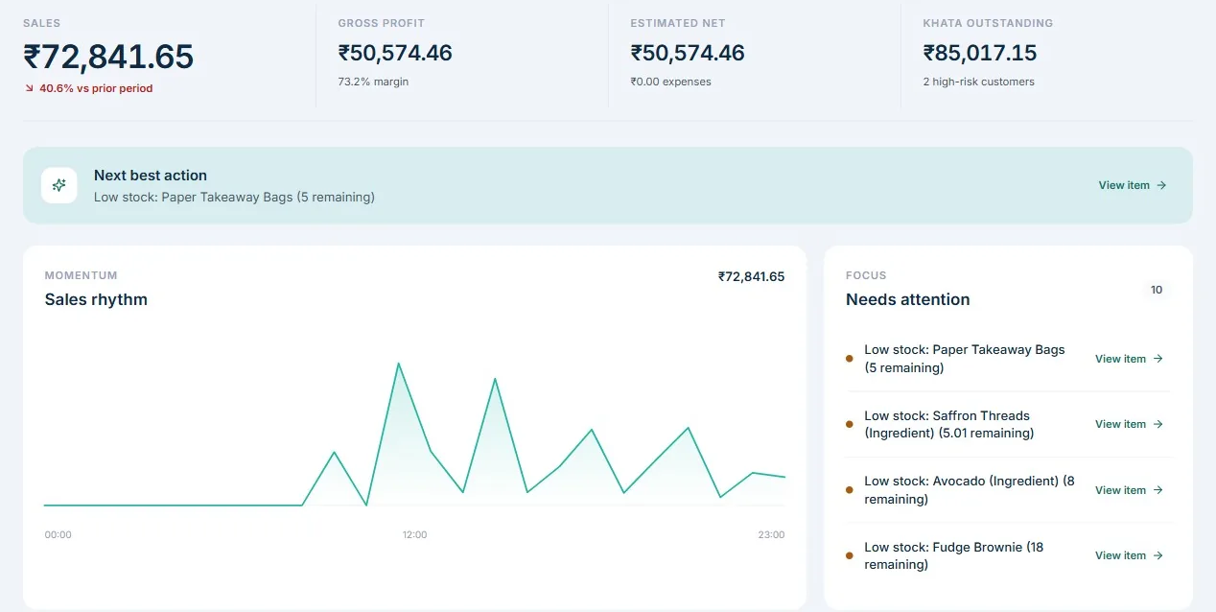The image size is (1216, 612).
Task: Click the Khata Outstanding value ₹85,017.15
Action: tap(980, 54)
